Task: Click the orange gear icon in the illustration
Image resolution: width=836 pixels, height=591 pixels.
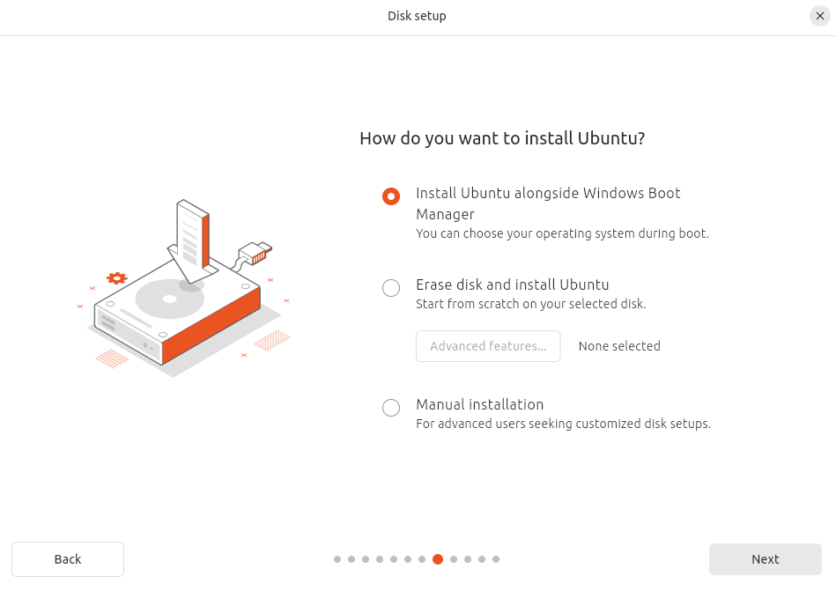Action: pos(116,277)
